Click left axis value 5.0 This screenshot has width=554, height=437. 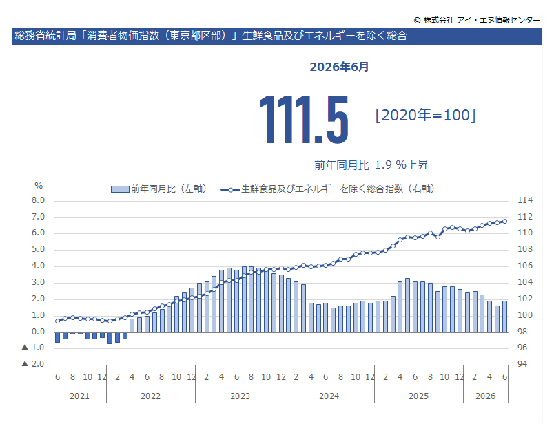click(x=38, y=249)
